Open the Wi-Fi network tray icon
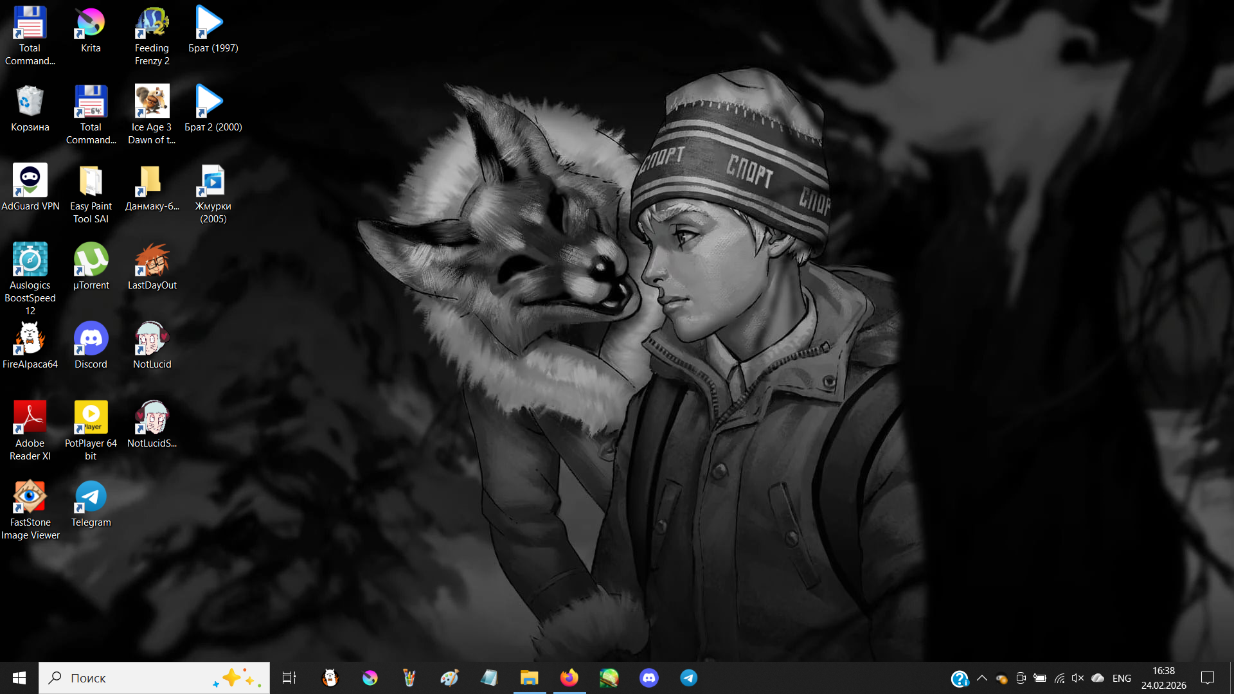 1059,678
